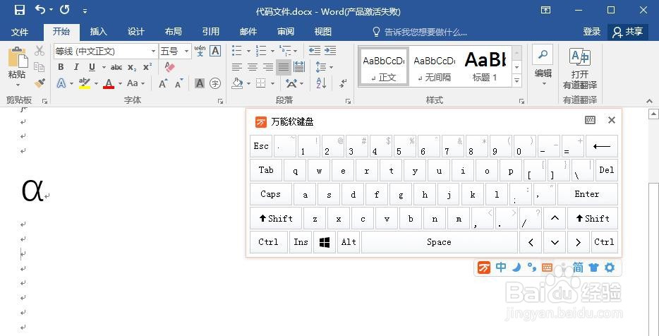The width and height of the screenshot is (659, 336).
Task: Open underline style dropdown arrow
Action: click(104, 67)
